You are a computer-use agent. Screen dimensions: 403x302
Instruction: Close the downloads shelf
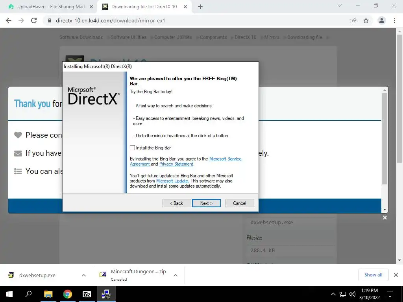pyautogui.click(x=396, y=275)
